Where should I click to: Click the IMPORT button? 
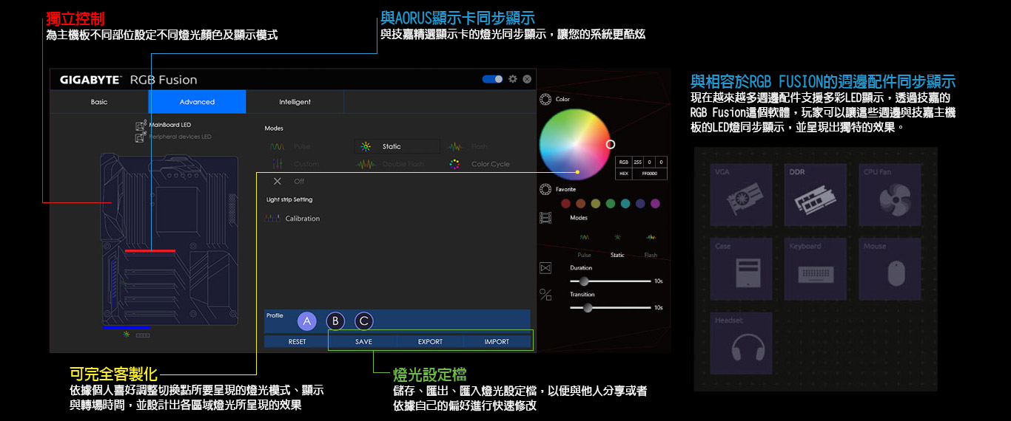(x=497, y=342)
